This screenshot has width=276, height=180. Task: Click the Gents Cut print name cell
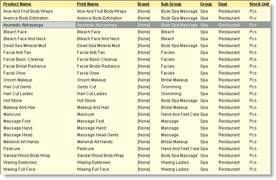(87, 87)
